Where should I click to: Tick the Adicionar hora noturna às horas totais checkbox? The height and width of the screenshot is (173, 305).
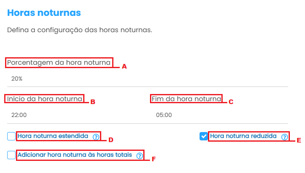click(11, 155)
